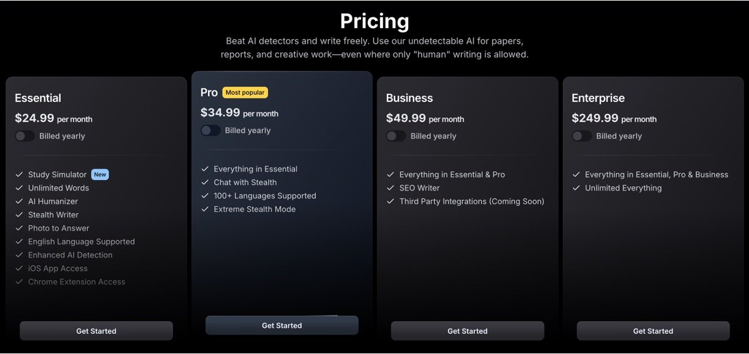Click checkmark icon next to Study Simulator

click(x=20, y=175)
